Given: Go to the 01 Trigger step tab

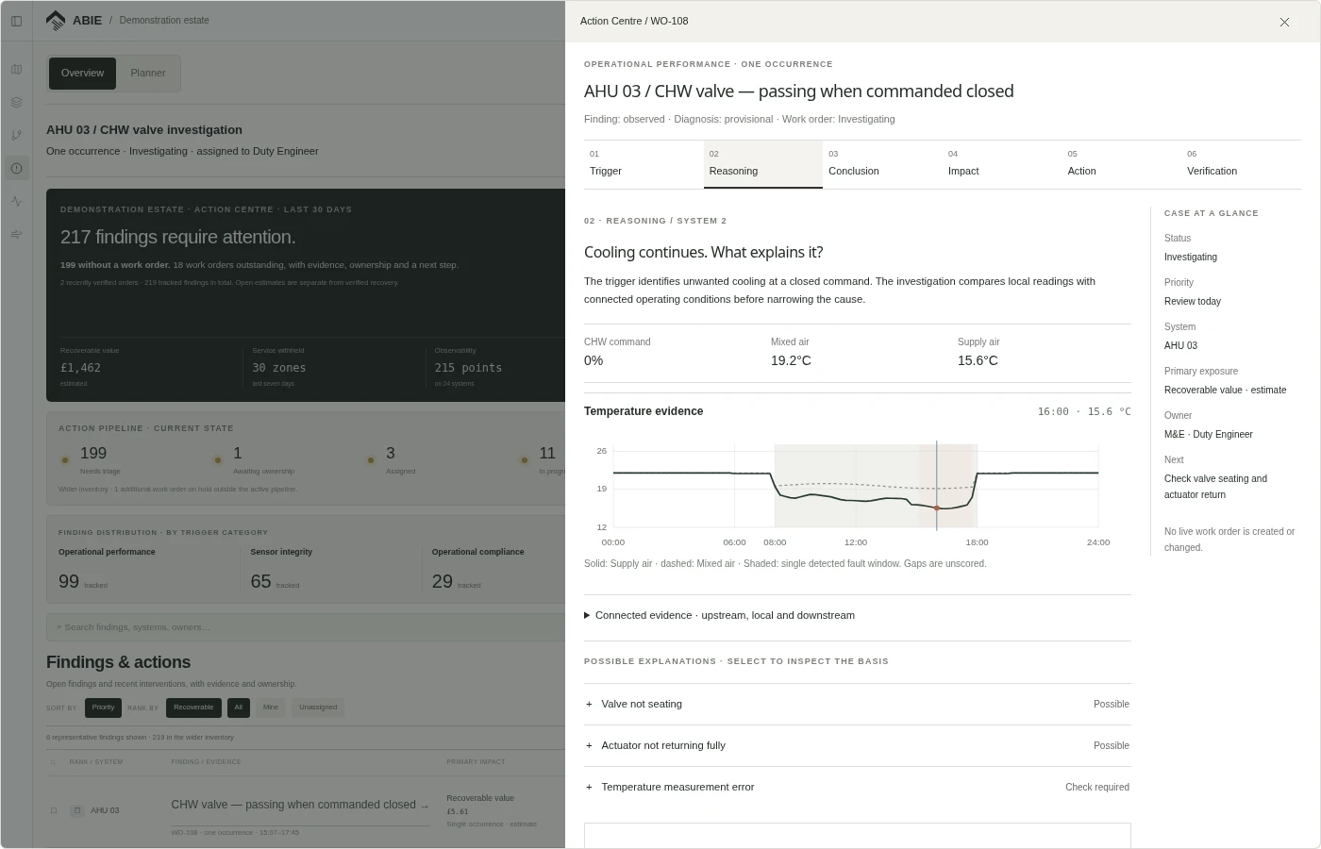Looking at the screenshot, I should click(x=644, y=163).
